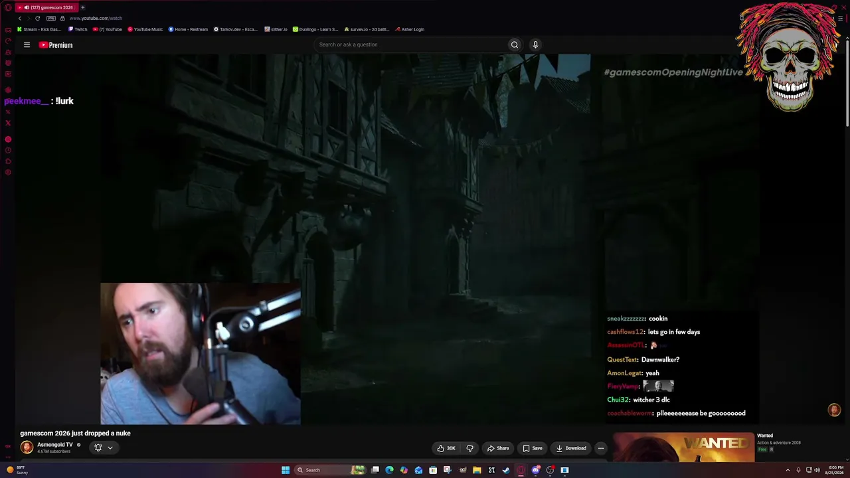The image size is (850, 478).
Task: Open Microsoft Edge from the taskbar
Action: [x=389, y=470]
